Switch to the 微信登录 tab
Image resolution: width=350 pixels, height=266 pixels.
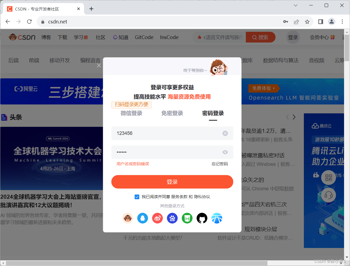[x=131, y=113]
